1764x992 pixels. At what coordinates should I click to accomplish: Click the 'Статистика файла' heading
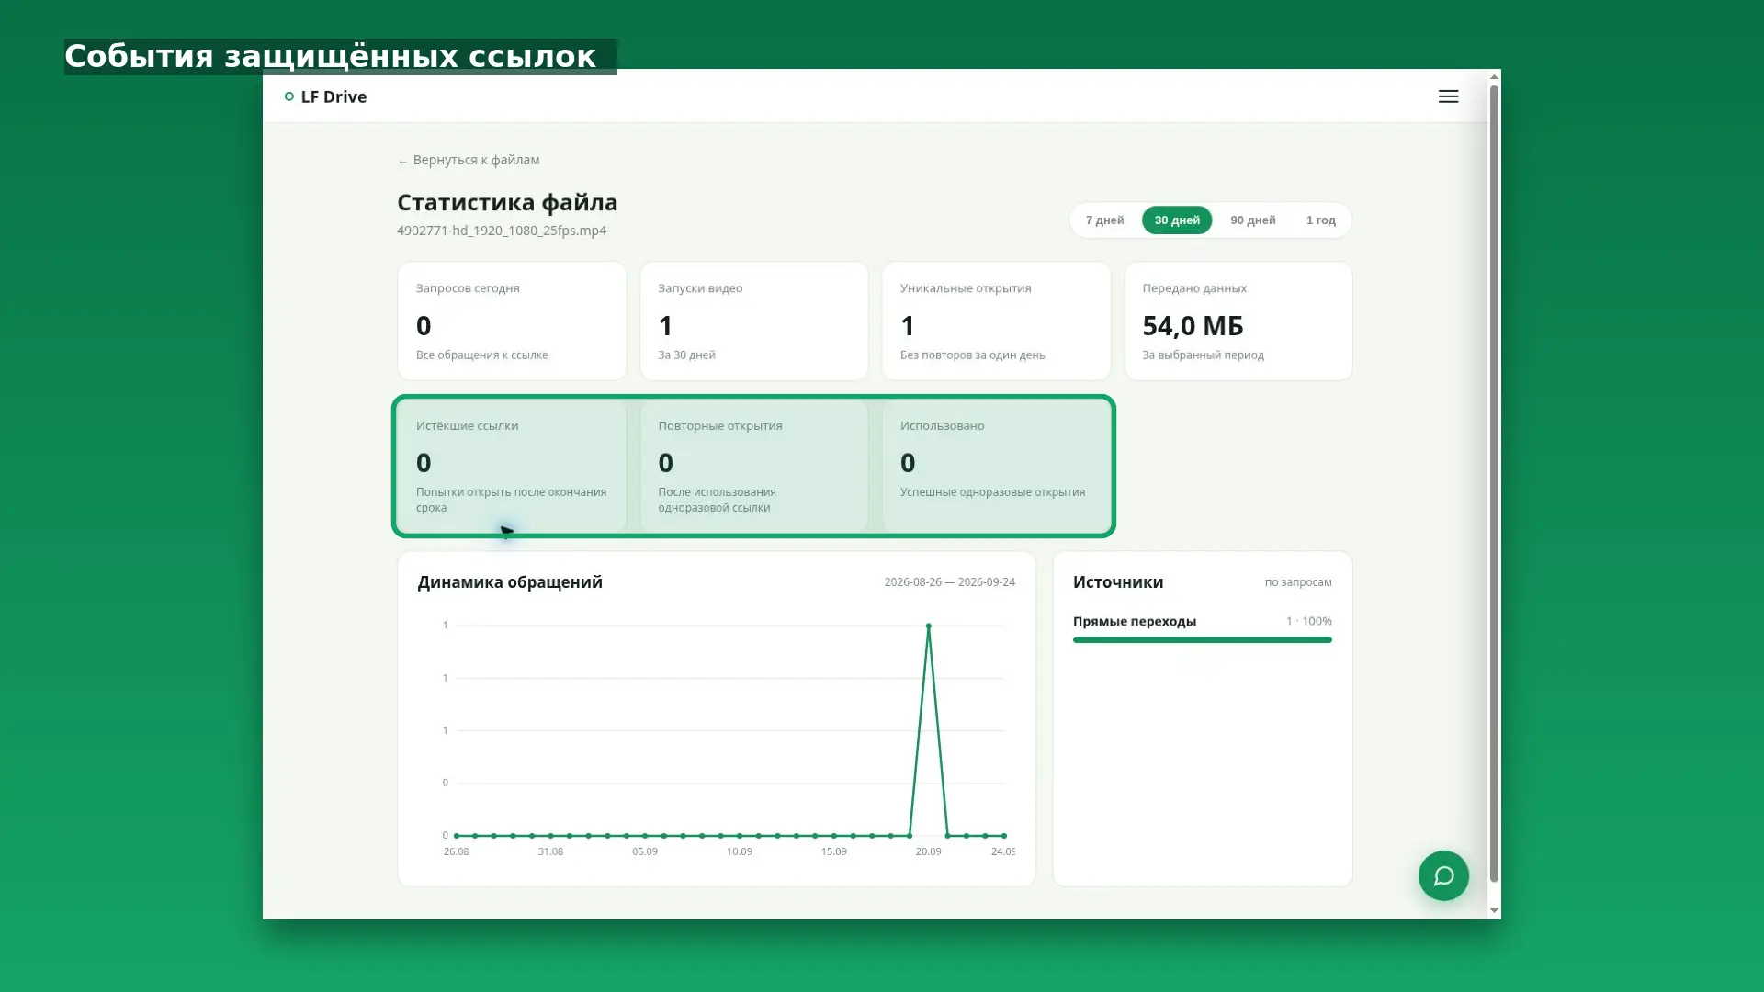[507, 202]
